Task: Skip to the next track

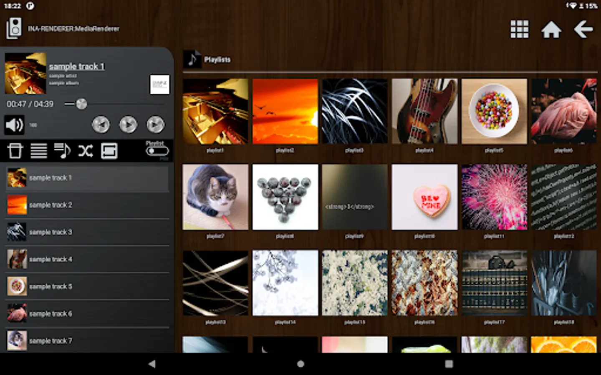Action: coord(155,125)
